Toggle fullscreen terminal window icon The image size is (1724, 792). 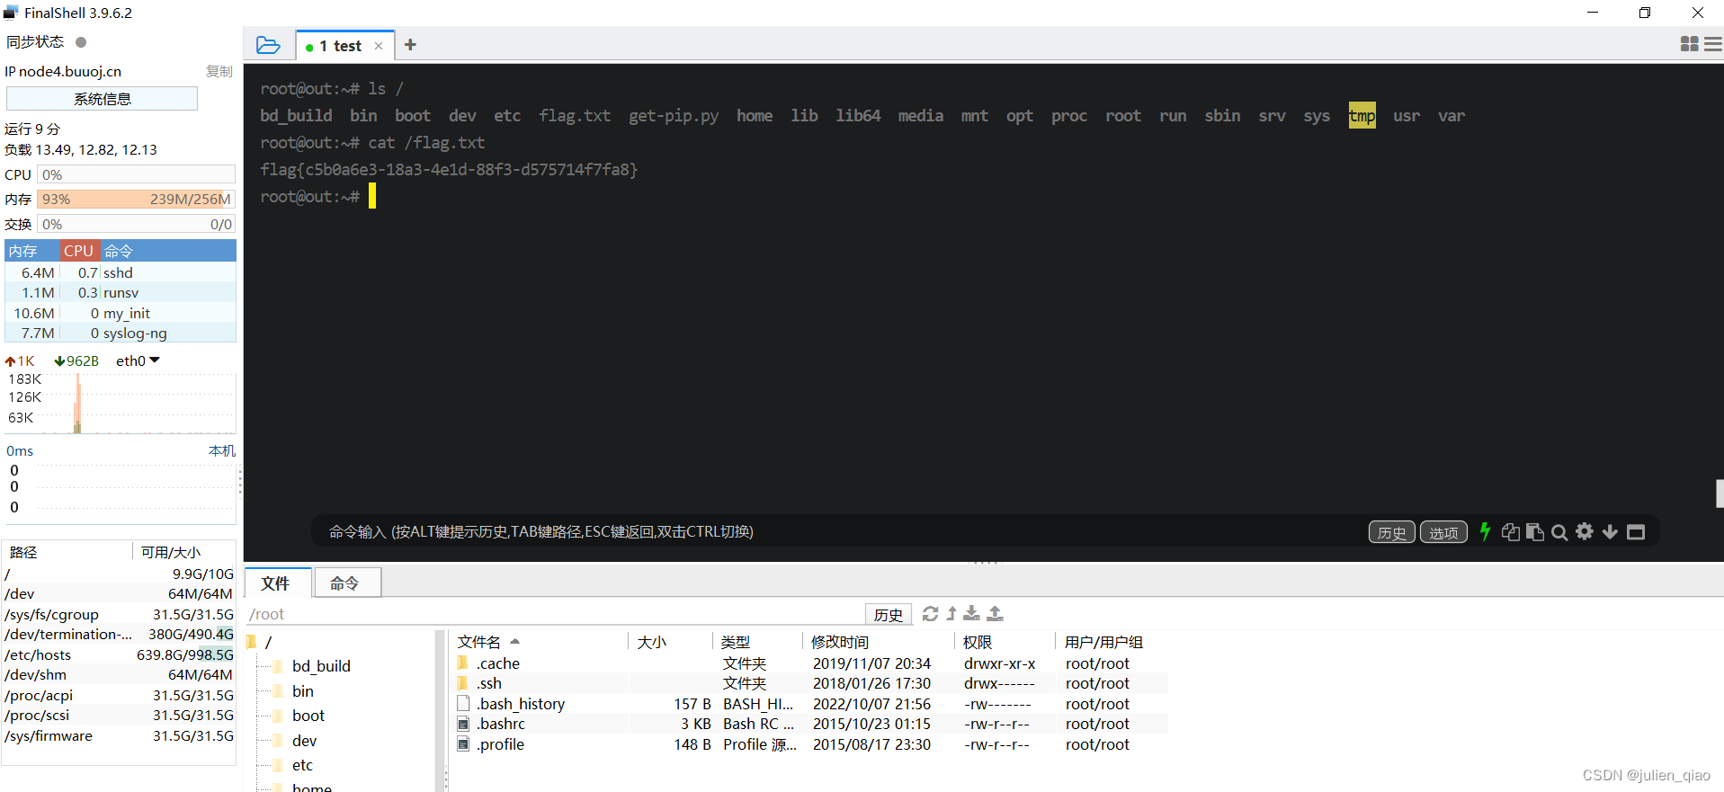[1636, 532]
